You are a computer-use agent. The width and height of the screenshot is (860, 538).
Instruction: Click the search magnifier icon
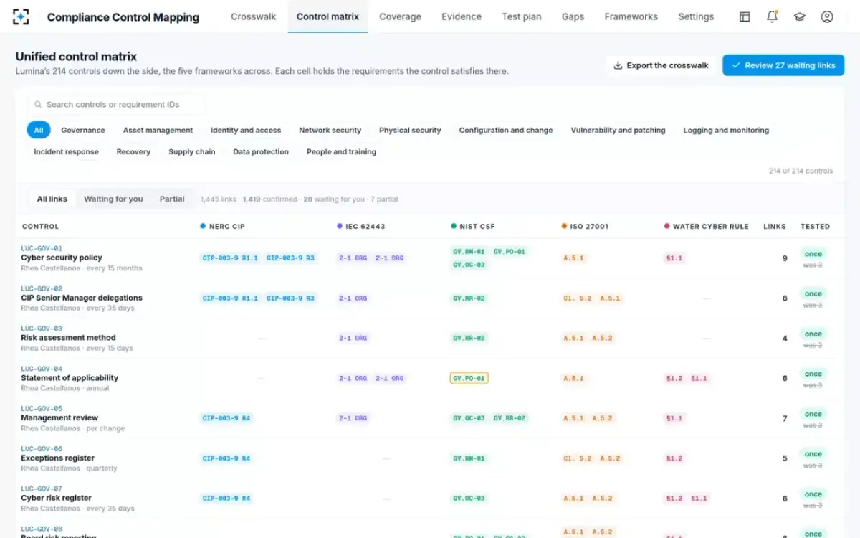tap(38, 105)
